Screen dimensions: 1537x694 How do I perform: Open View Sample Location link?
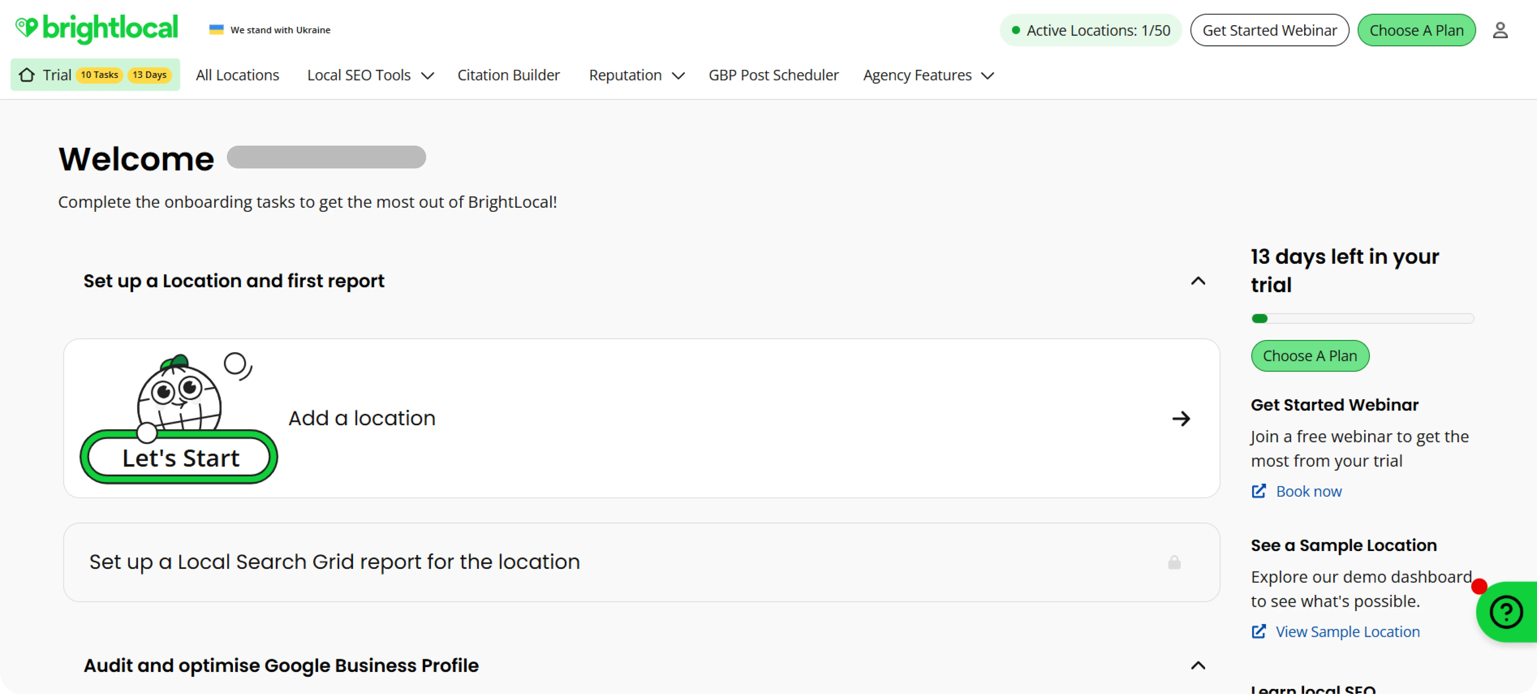pyautogui.click(x=1348, y=631)
